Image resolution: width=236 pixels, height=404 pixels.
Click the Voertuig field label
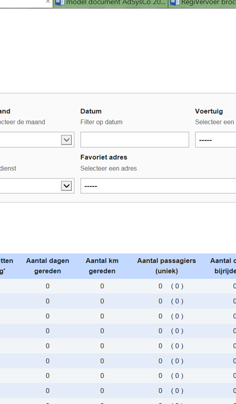(209, 112)
